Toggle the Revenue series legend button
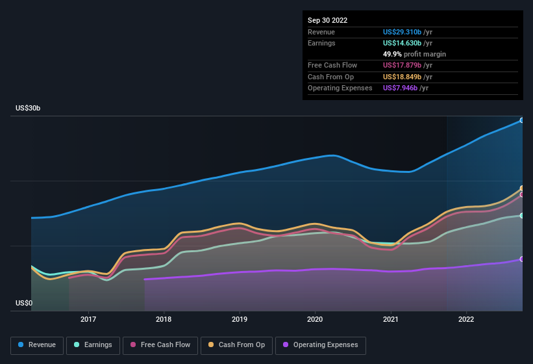Image resolution: width=533 pixels, height=364 pixels. (x=37, y=345)
